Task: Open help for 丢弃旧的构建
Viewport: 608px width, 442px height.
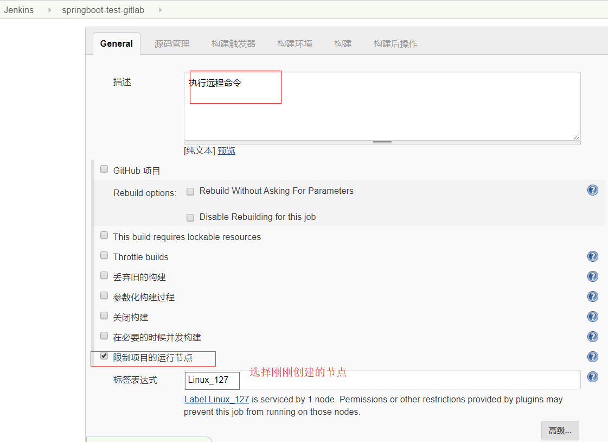Action: coord(592,276)
